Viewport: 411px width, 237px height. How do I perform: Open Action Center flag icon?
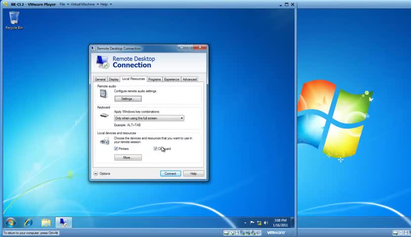point(252,223)
